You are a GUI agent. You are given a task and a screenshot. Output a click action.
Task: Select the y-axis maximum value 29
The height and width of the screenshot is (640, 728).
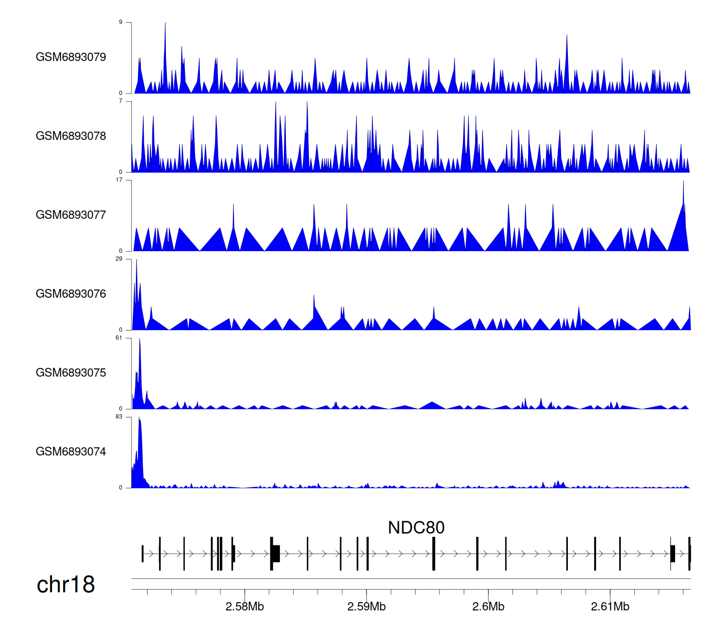[x=119, y=259]
